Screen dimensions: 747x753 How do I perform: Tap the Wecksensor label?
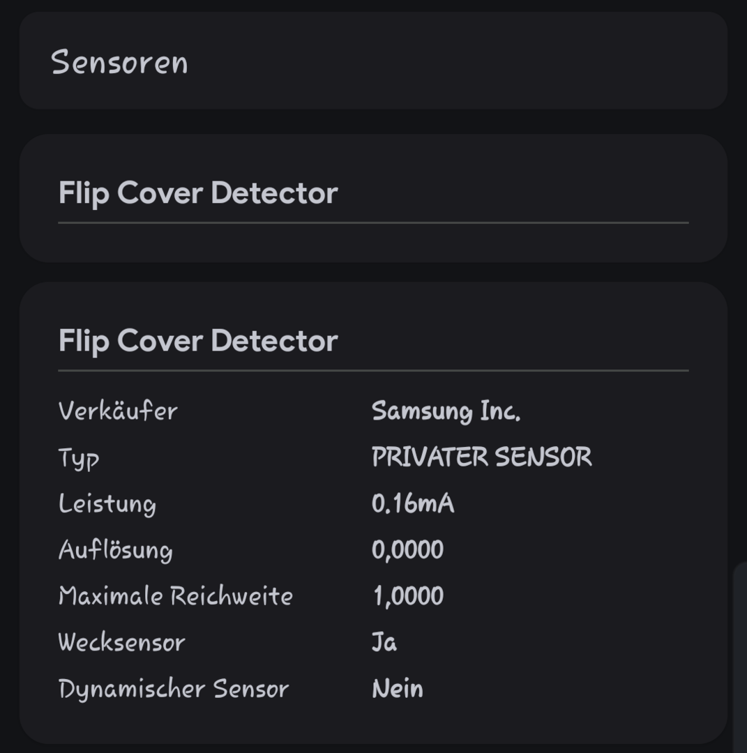point(121,642)
